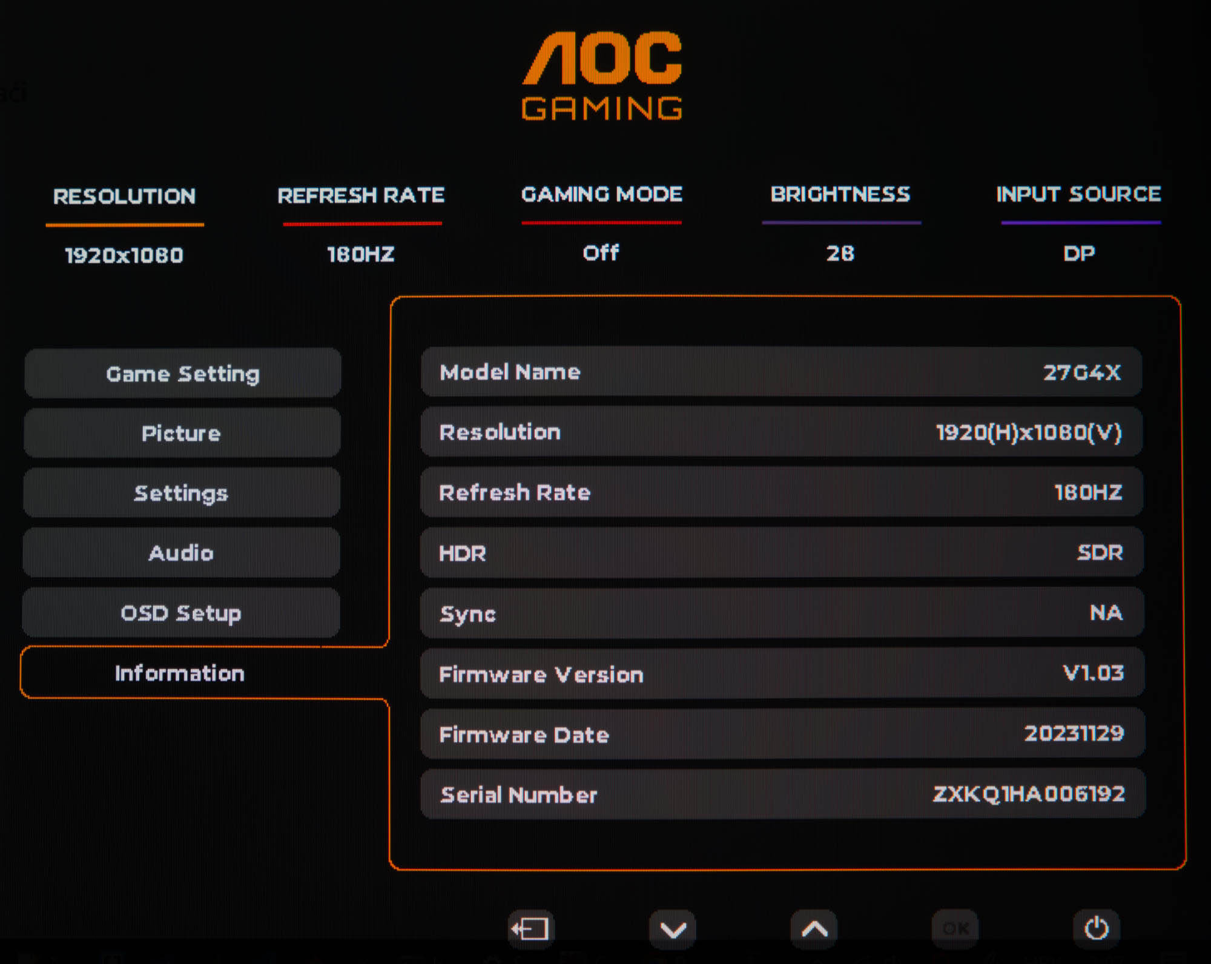
Task: Click the AOC Gaming logo
Action: 602,76
